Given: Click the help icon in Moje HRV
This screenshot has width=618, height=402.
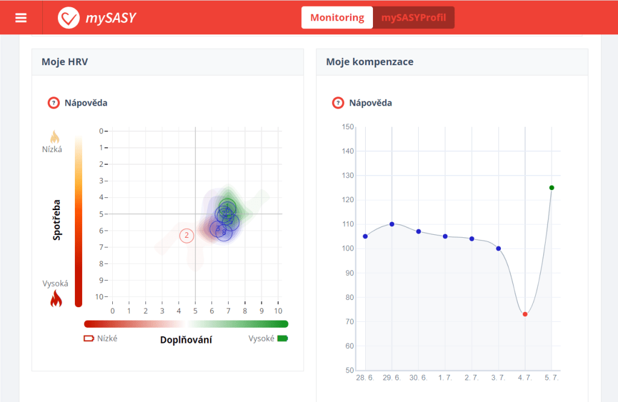Looking at the screenshot, I should [54, 103].
